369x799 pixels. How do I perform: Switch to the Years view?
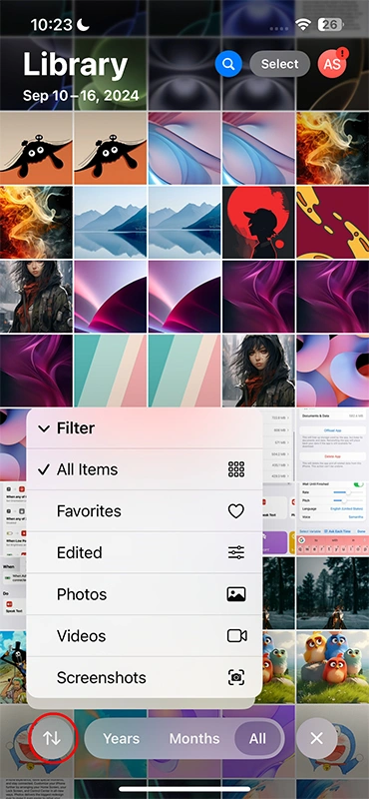tap(122, 738)
